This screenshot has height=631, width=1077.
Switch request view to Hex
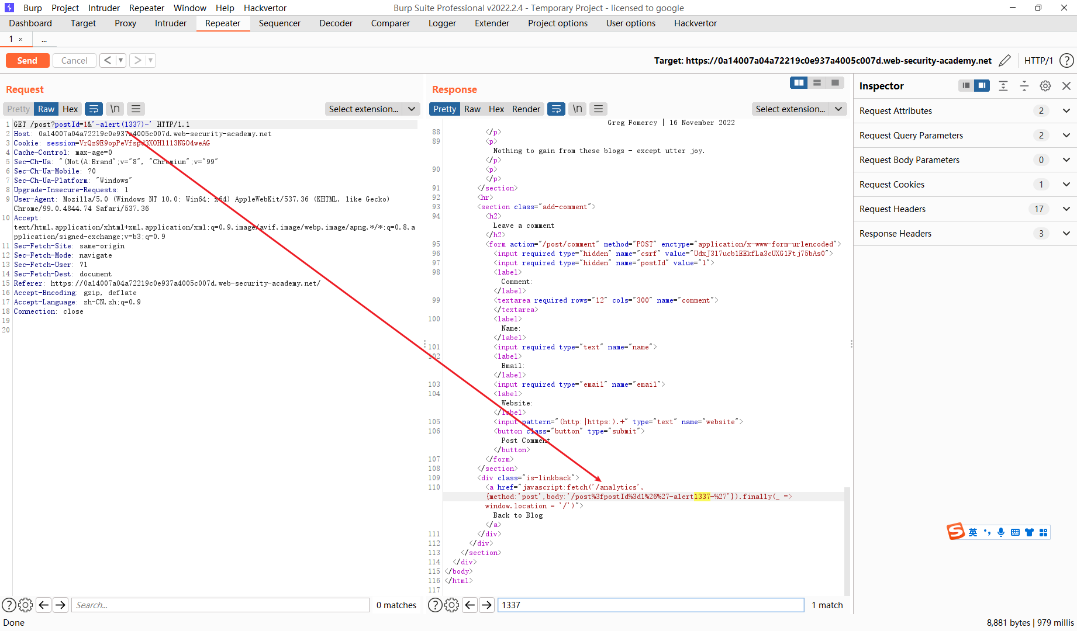(x=70, y=109)
